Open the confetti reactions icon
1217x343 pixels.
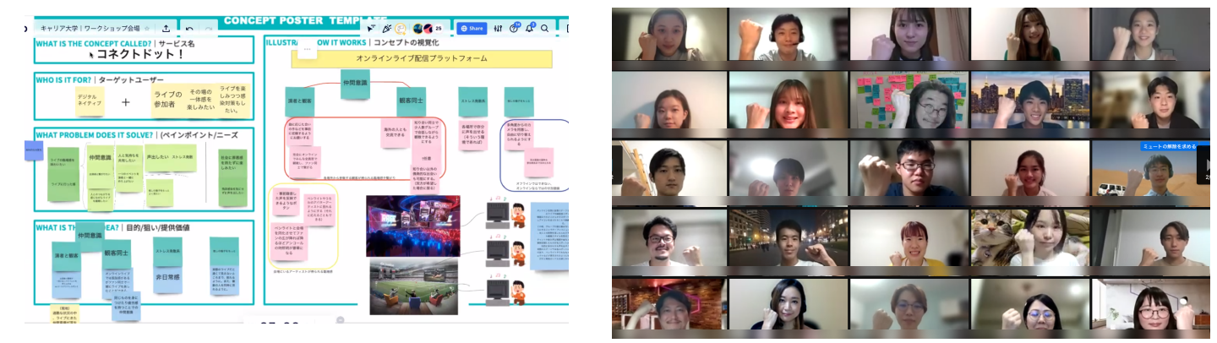point(387,29)
